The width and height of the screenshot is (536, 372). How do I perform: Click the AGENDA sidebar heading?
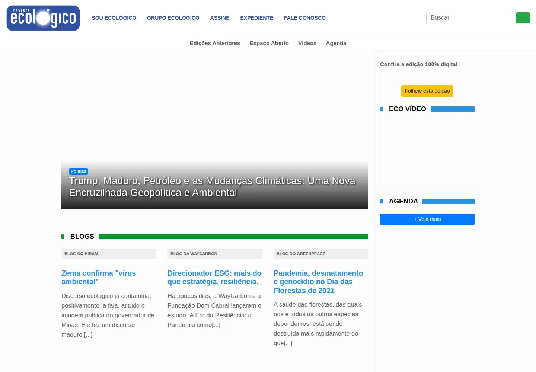click(403, 201)
